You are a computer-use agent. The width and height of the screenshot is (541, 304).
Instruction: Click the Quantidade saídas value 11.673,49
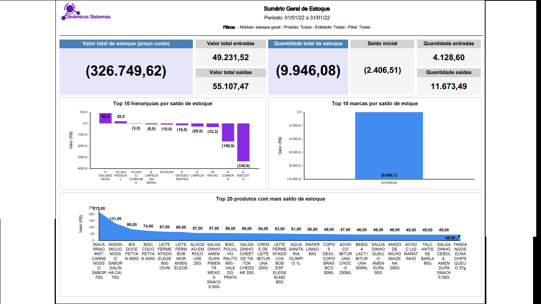[x=448, y=86]
